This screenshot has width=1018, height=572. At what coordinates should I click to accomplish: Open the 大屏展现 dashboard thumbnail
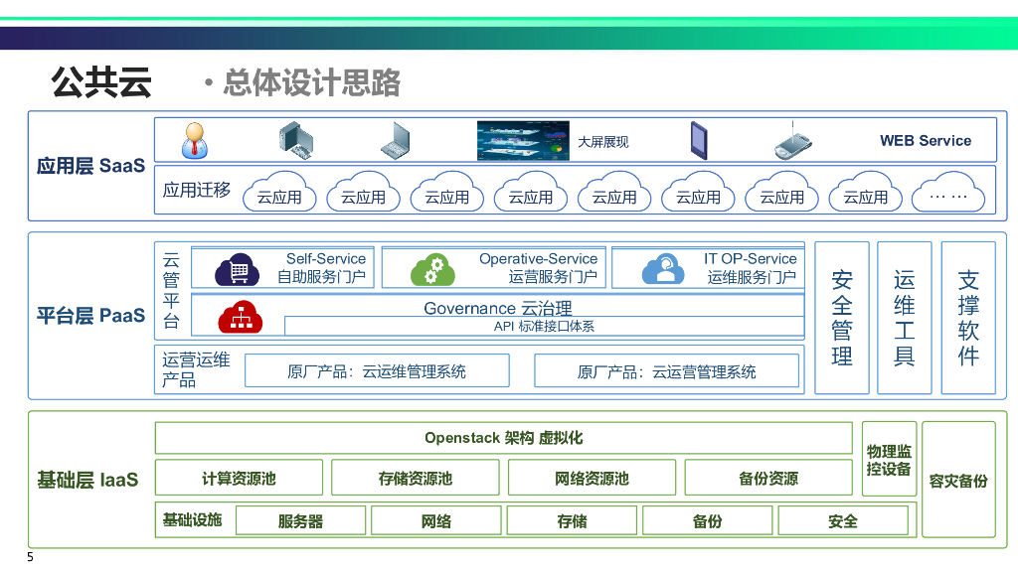click(523, 141)
